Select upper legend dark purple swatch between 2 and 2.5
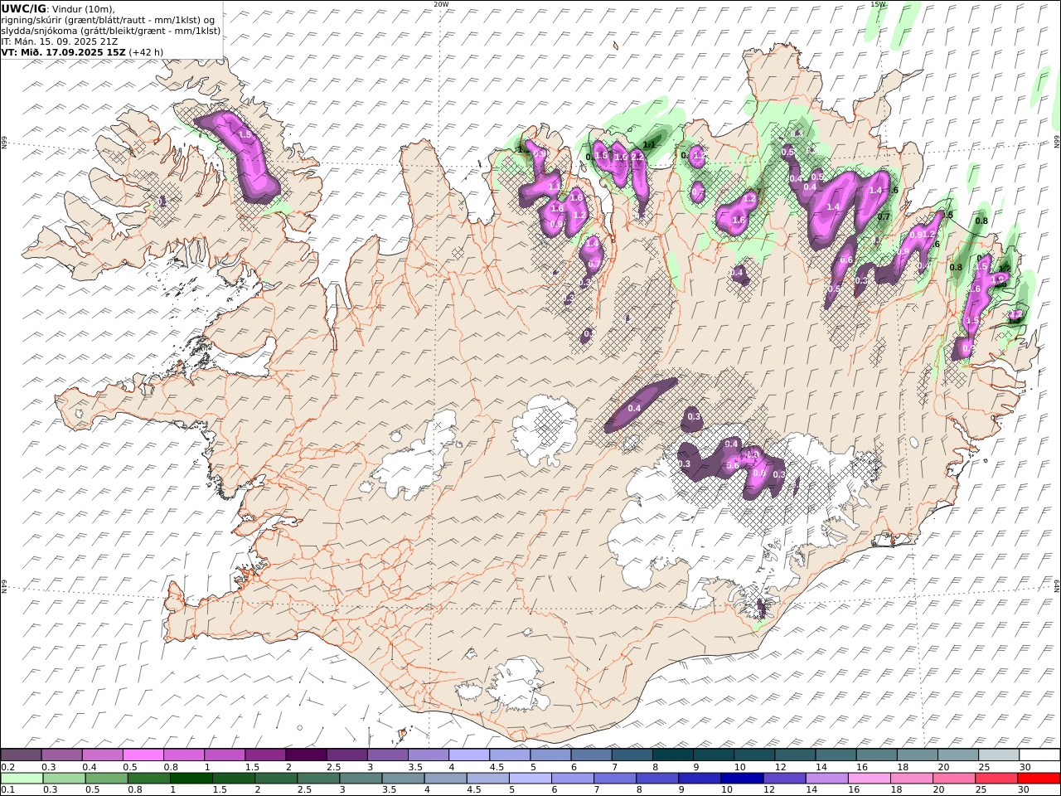Image resolution: width=1061 pixels, height=796 pixels. 306,755
